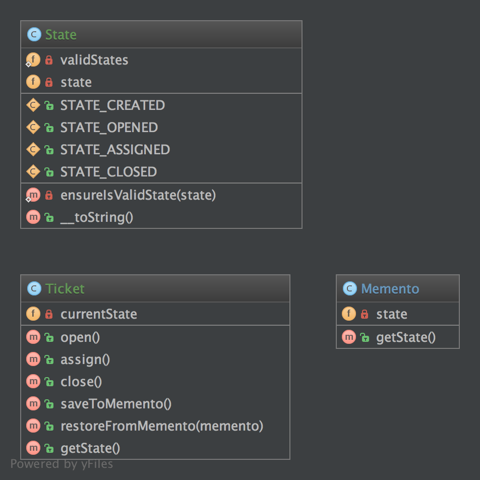This screenshot has width=480, height=480.
Task: Select the STATE_OPENED constant row
Action: click(x=109, y=128)
